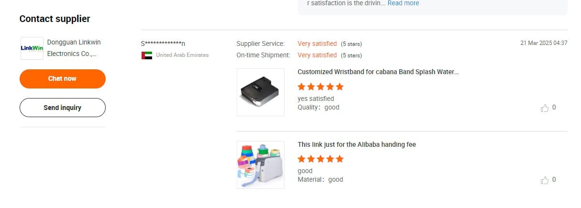The image size is (581, 208).
Task: Open Dongguan Linkwin Electronics supplier link
Action: coord(74,48)
